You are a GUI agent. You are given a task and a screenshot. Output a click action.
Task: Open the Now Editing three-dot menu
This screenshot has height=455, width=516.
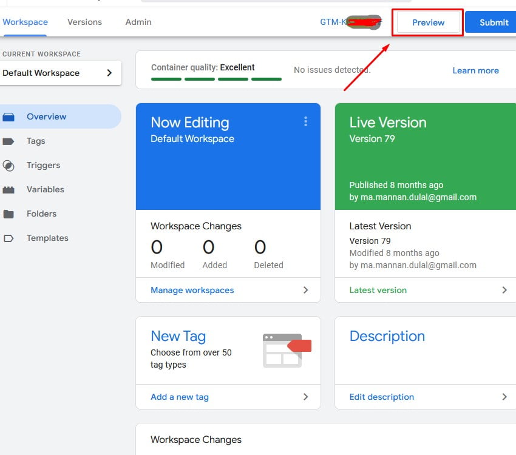pyautogui.click(x=305, y=122)
